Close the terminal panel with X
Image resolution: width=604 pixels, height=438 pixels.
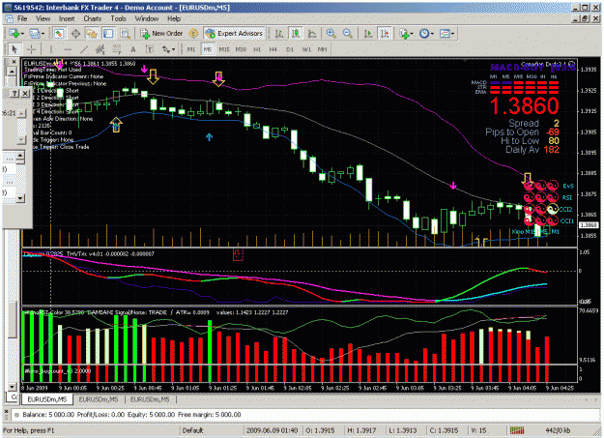(6, 413)
